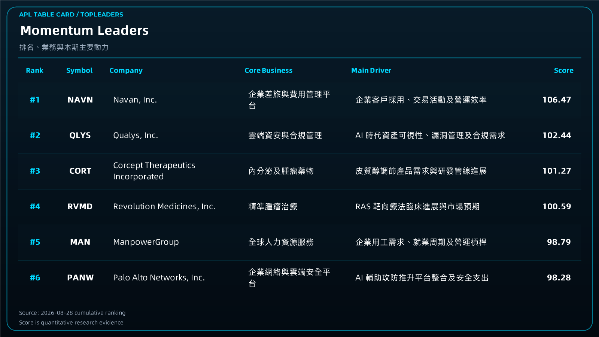Click driver AI 時代資產可視性、漏洞管理及合規需求

430,136
